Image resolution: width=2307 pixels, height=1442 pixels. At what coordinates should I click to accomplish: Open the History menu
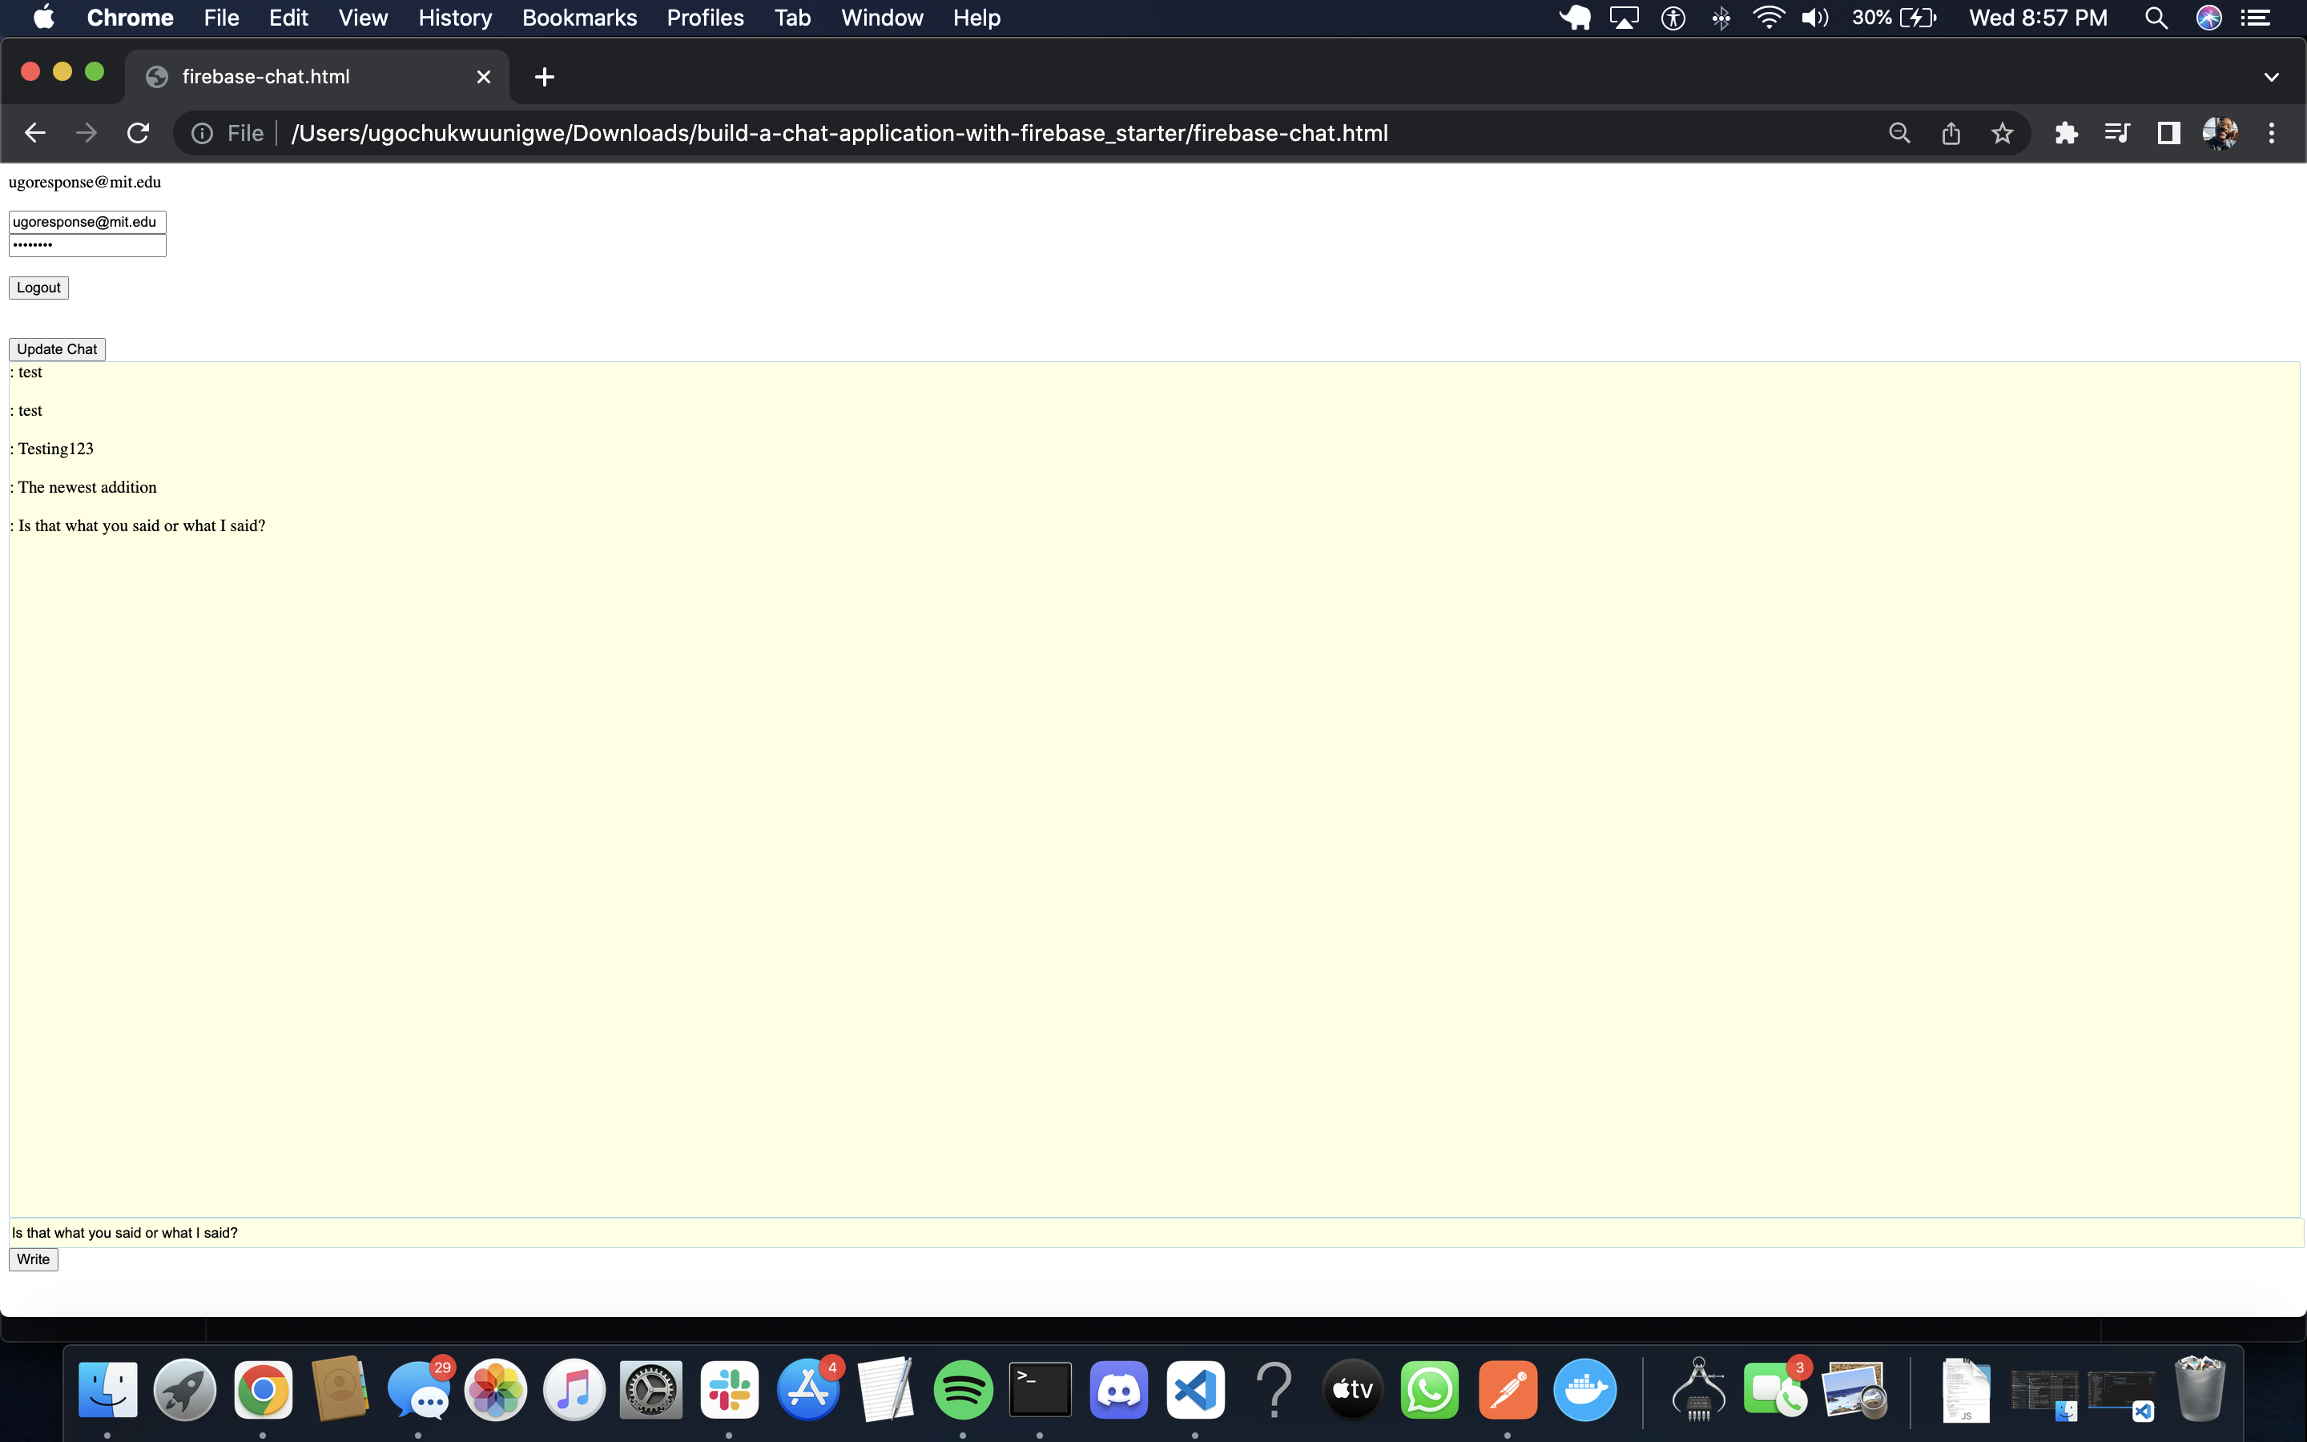tap(455, 17)
